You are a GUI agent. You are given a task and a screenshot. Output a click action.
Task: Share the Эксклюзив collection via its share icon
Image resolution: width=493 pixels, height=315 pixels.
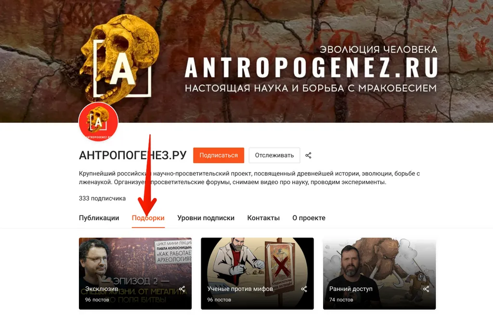click(x=182, y=289)
